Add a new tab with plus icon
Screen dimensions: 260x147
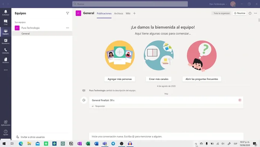click(x=134, y=13)
